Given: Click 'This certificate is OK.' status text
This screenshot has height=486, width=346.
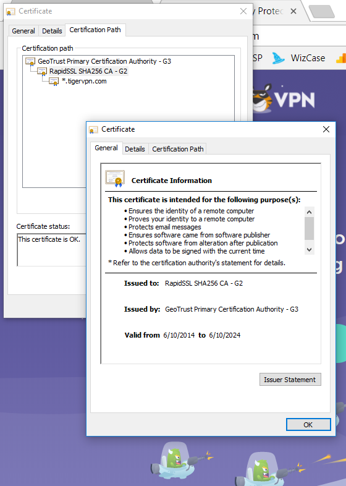Looking at the screenshot, I should pyautogui.click(x=49, y=239).
